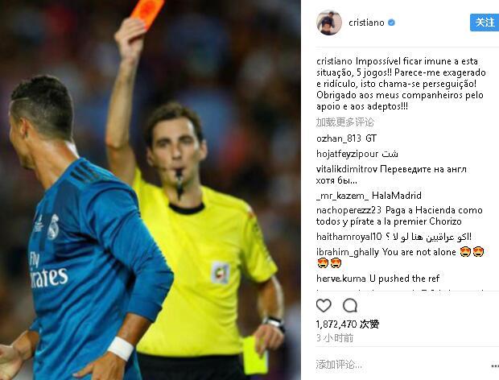Open vitalikdimitrov commenter profile
The height and width of the screenshot is (380, 499).
pos(347,169)
